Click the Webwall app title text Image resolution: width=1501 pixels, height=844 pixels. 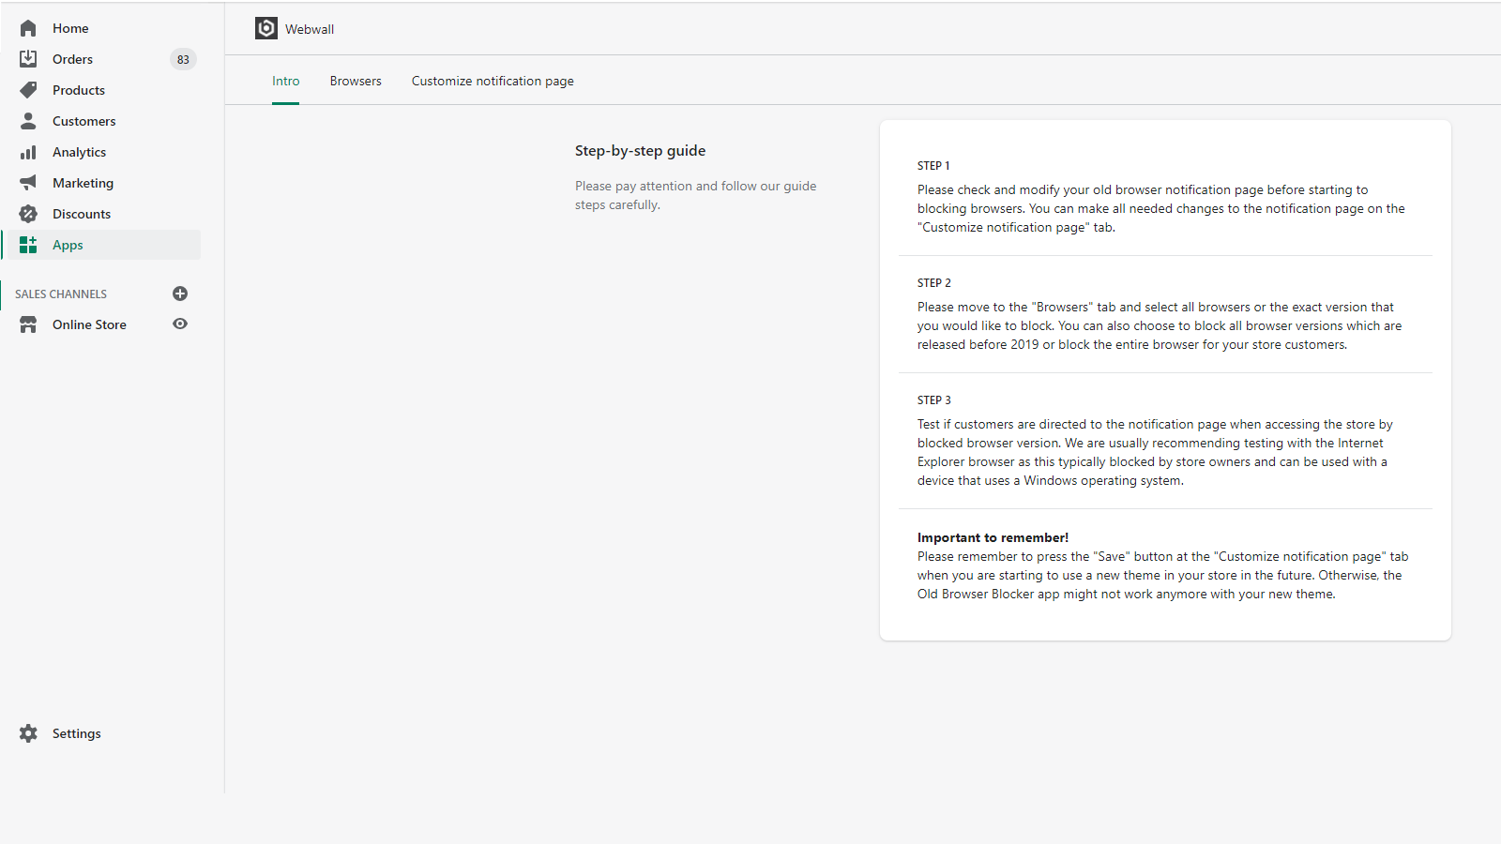[x=310, y=29]
